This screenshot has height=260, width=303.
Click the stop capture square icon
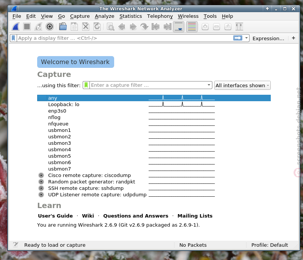pyautogui.click(x=27, y=27)
